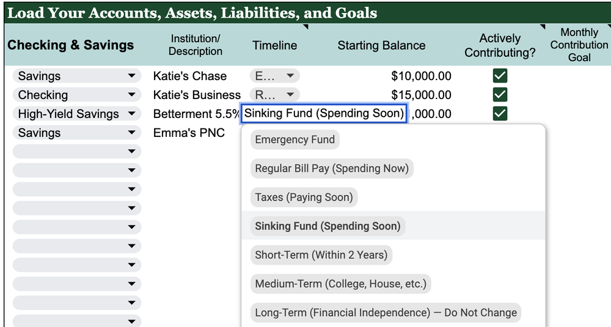Select Regular Bill Pay (Spending Now) option
This screenshot has width=611, height=327.
(332, 168)
